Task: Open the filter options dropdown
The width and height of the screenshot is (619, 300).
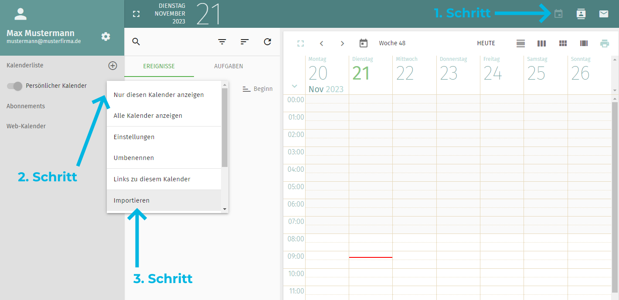Action: tap(222, 42)
